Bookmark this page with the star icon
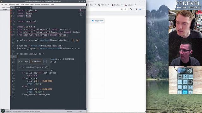This screenshot has height=113, width=202. tap(125, 9)
